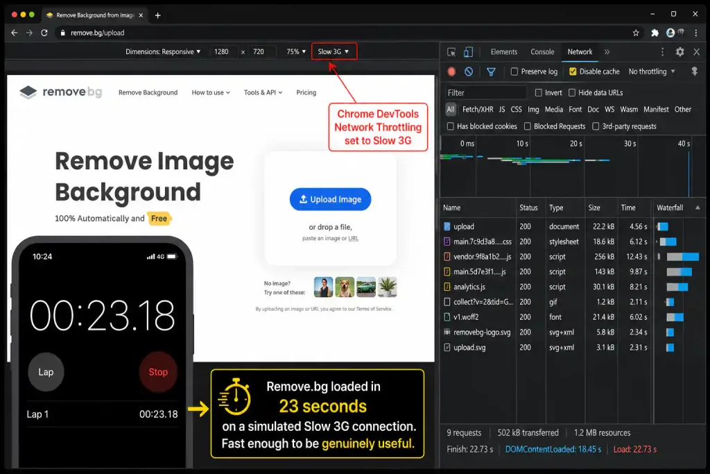Click the paste URL link
The image size is (710, 474).
pyautogui.click(x=353, y=238)
